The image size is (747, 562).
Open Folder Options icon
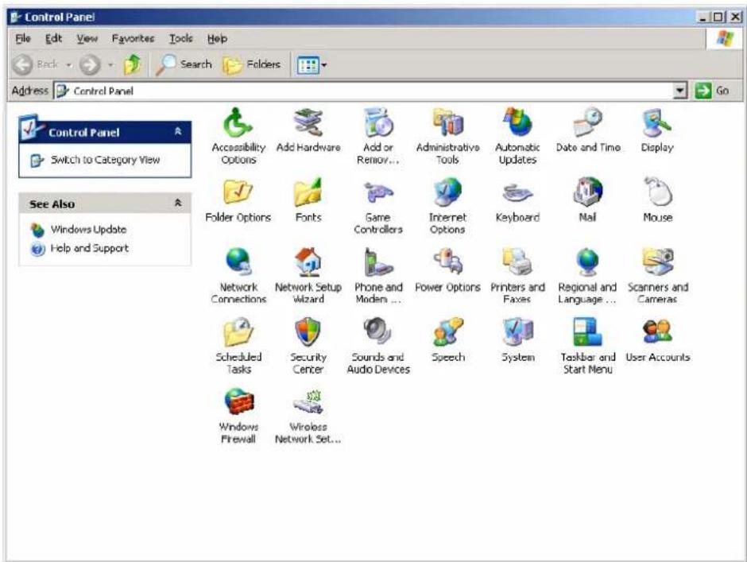[238, 192]
